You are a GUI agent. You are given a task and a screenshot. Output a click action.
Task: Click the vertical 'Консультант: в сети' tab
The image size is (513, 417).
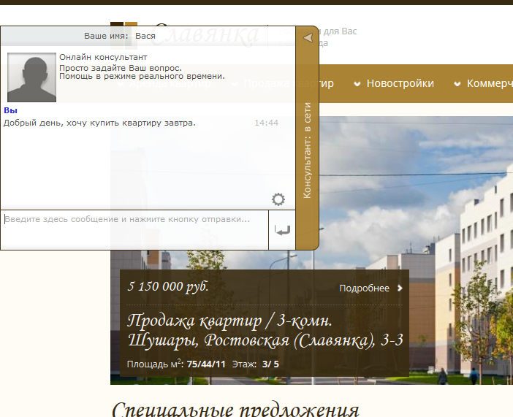pos(307,150)
